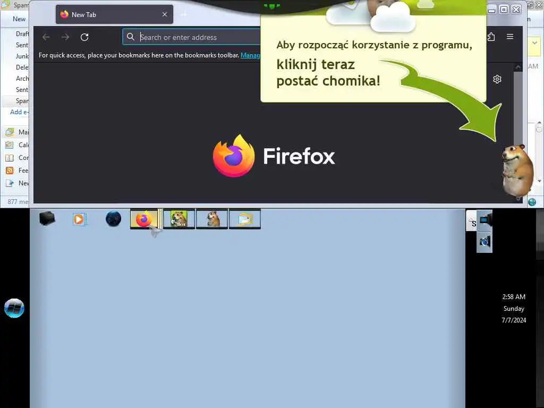The height and width of the screenshot is (408, 544).
Task: Reload the page in Firefox
Action: (x=84, y=37)
